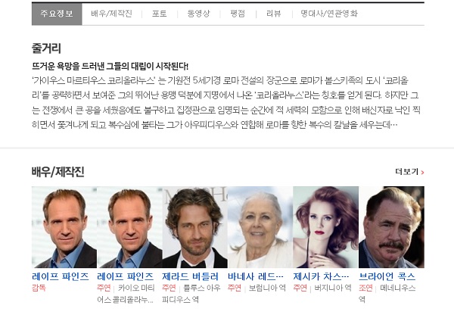454x321 pixels.
Task: Open the second 레이프 파인즈 photo, 주연 role
Action: [x=129, y=227]
